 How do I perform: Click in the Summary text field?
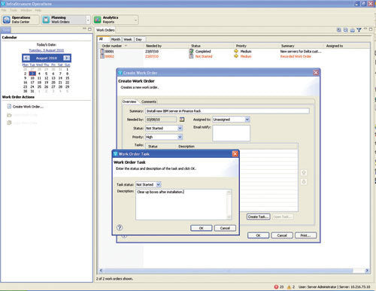[227, 111]
